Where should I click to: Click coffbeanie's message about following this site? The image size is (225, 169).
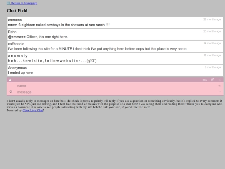pos(97,49)
